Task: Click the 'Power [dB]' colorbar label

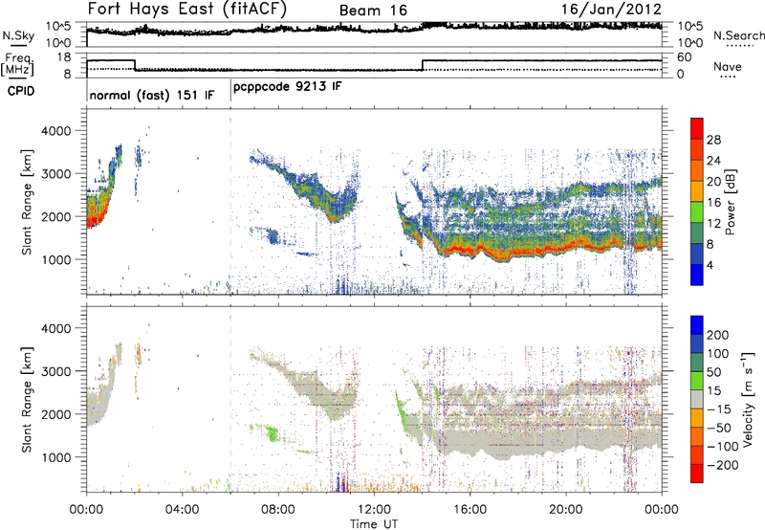Action: click(x=730, y=202)
